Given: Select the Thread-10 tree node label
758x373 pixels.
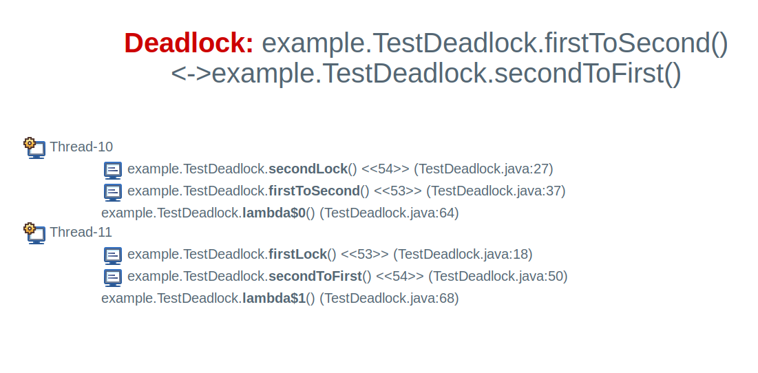Looking at the screenshot, I should point(81,147).
